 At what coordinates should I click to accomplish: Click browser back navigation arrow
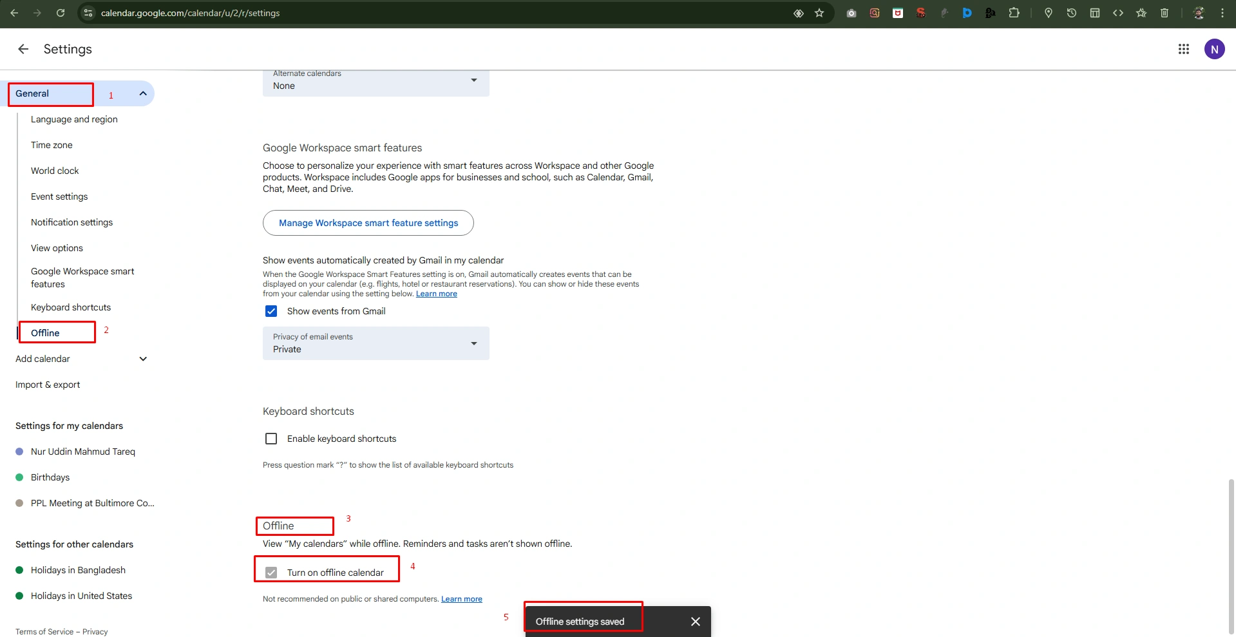tap(14, 13)
